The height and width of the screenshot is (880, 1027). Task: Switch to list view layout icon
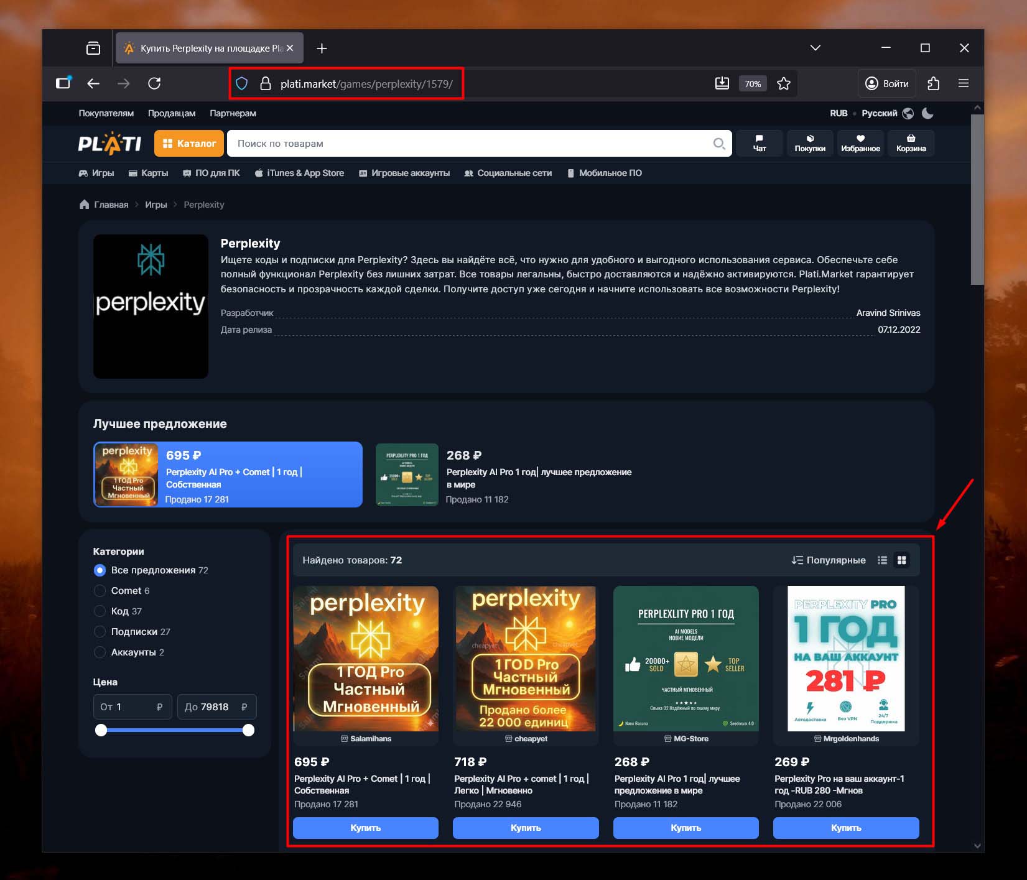point(882,560)
